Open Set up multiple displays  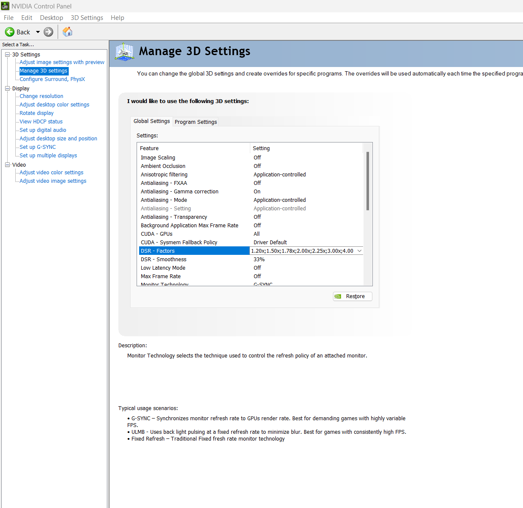tap(48, 156)
